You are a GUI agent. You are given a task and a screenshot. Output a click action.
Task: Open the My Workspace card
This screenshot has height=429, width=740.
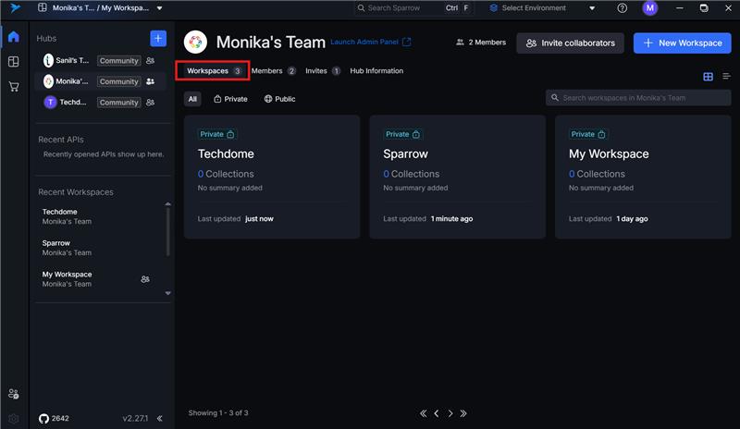(643, 177)
